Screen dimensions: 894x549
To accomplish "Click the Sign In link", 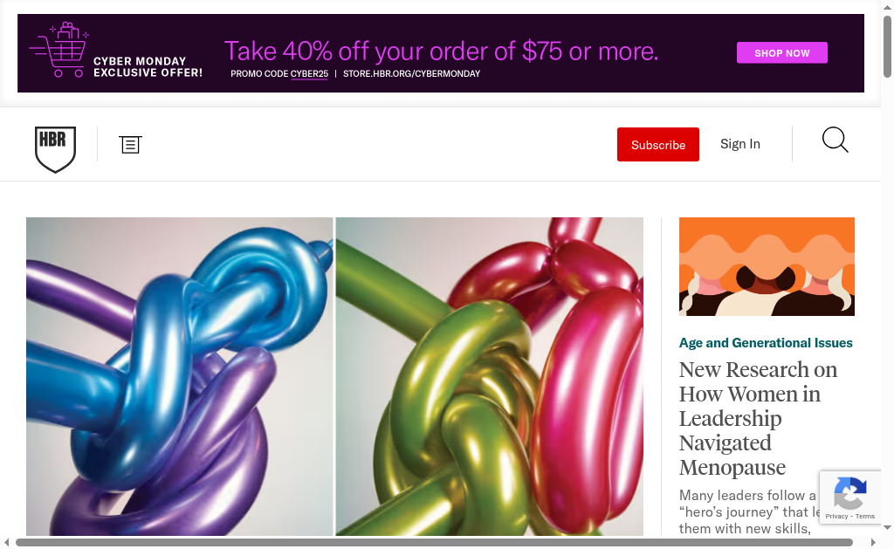I will tap(740, 144).
